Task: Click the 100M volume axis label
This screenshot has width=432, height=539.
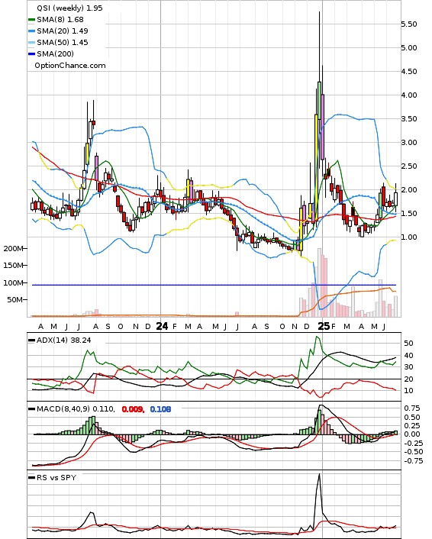Action: (x=13, y=283)
